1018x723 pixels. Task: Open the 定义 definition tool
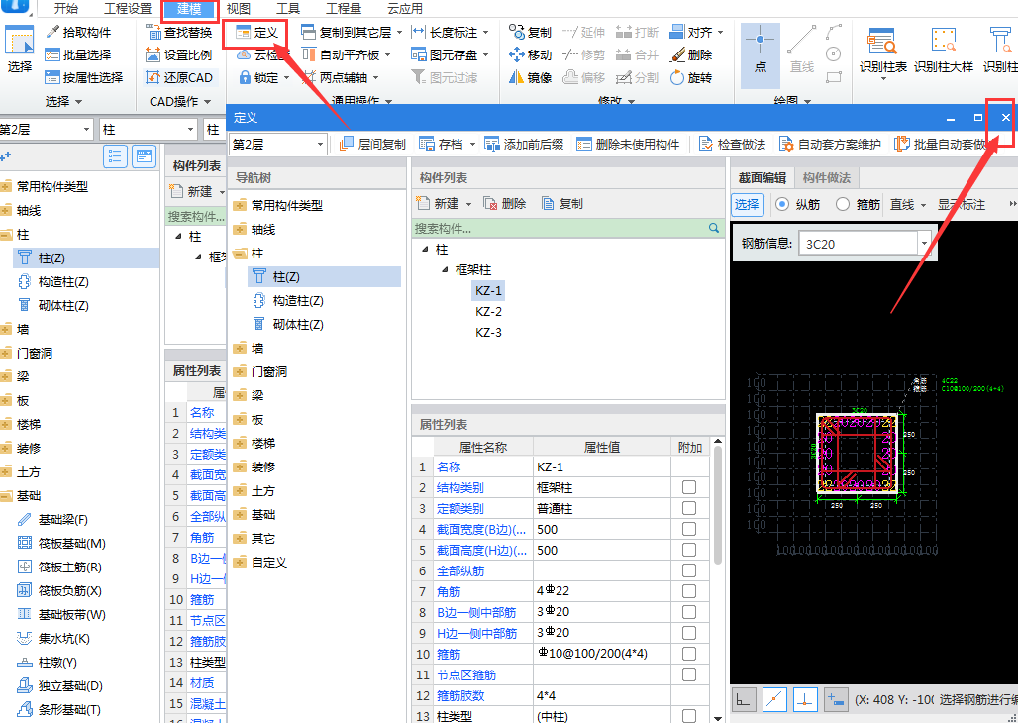pyautogui.click(x=256, y=33)
